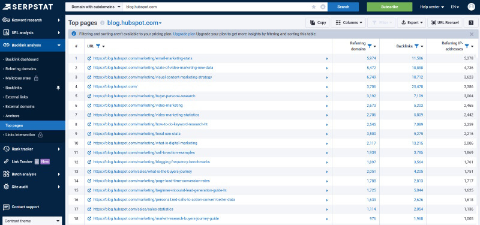Open the Contrast theme dropdown
Screen dimensions: 480x225
click(32, 221)
